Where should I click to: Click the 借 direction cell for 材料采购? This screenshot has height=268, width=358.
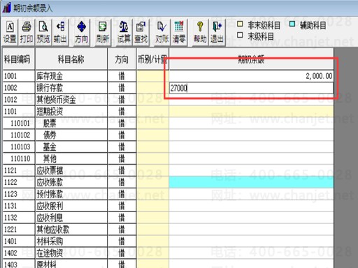point(122,241)
